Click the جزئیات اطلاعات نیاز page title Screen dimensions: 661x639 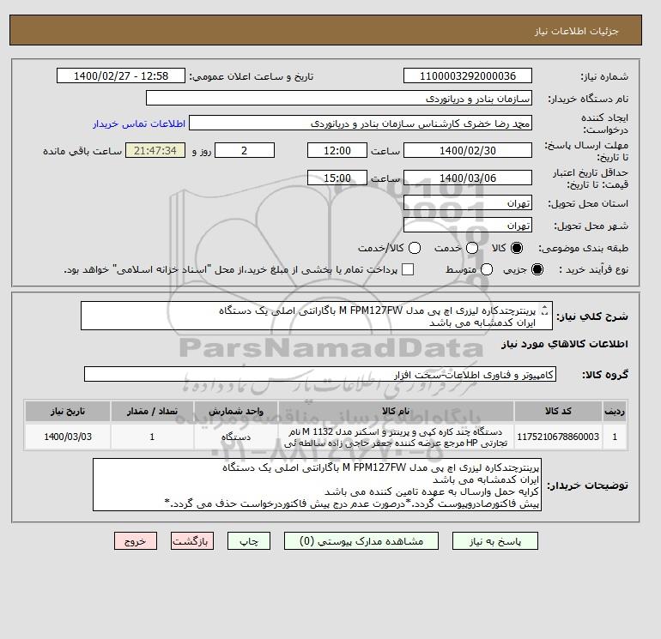tap(576, 31)
